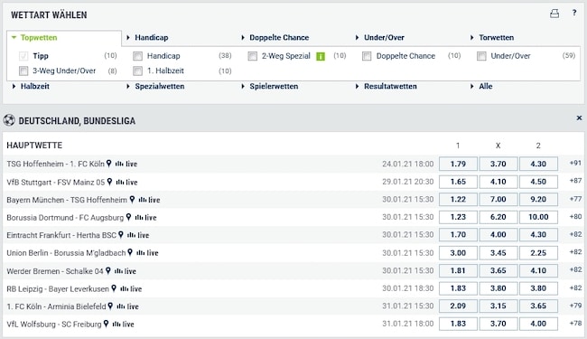This screenshot has width=587, height=339.
Task: Show +77 more bets for Bayern München match
Action: point(575,199)
